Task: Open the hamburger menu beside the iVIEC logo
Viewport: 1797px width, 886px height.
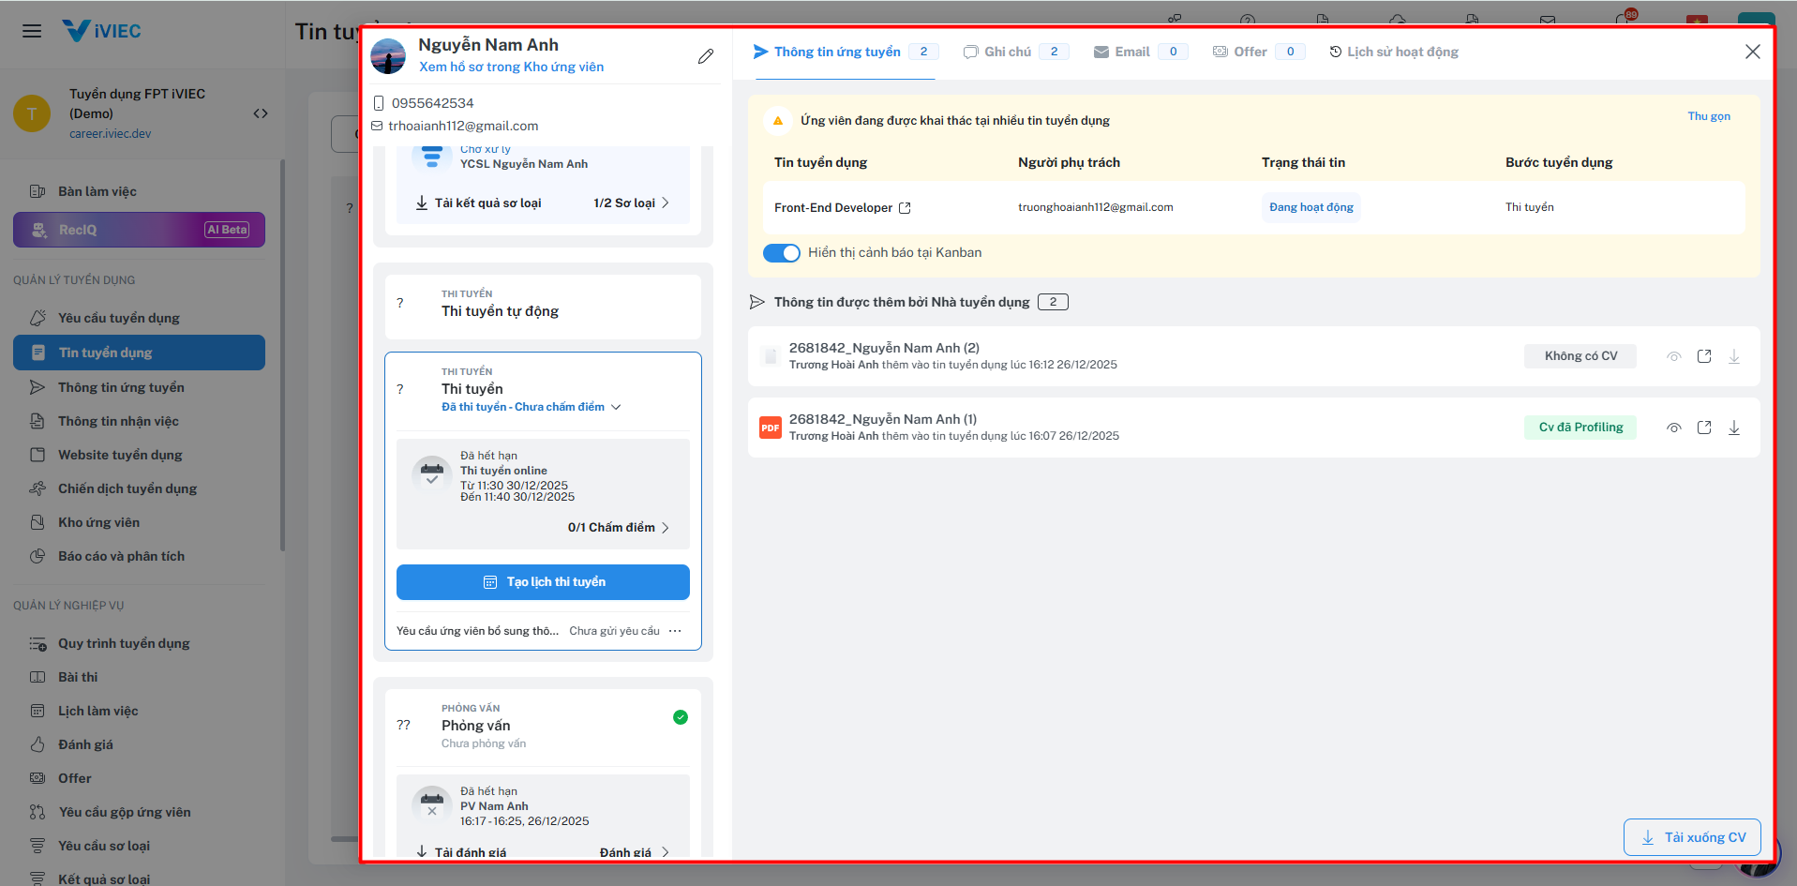Action: coord(32,31)
